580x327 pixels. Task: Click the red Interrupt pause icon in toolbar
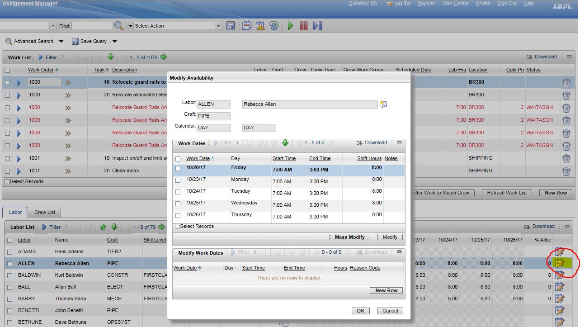pos(304,26)
